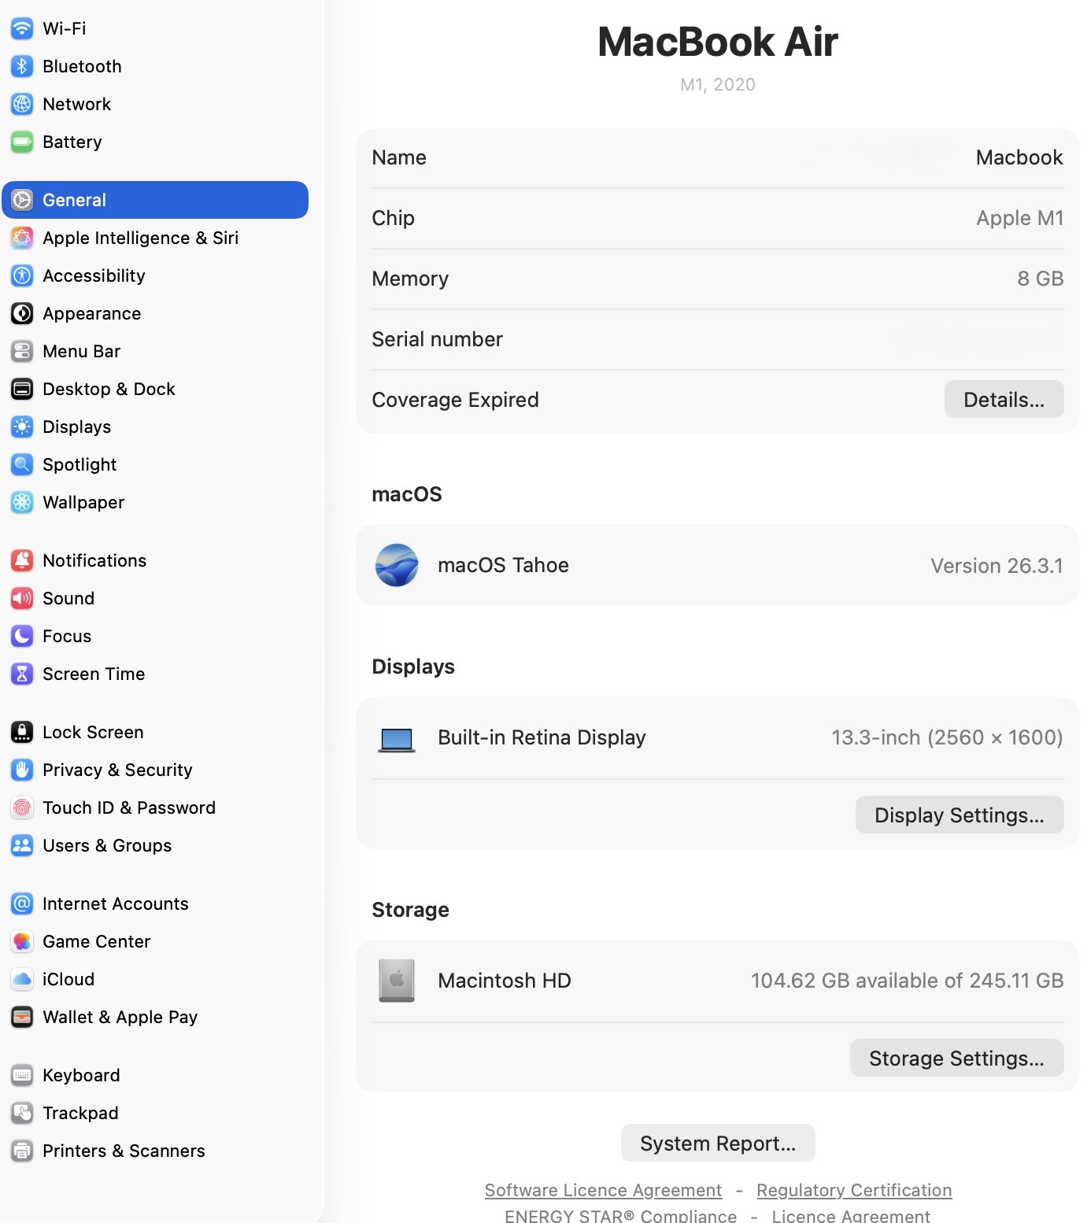Open the Keyboard settings pane
The width and height of the screenshot is (1091, 1223).
click(x=155, y=1075)
